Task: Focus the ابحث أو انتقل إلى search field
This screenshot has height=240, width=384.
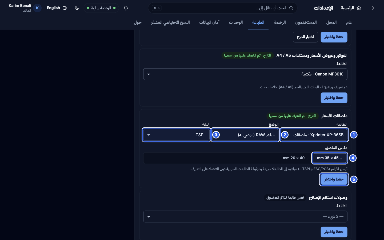Action: 223,8
